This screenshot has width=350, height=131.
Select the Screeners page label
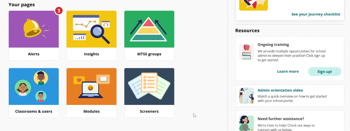[149, 111]
